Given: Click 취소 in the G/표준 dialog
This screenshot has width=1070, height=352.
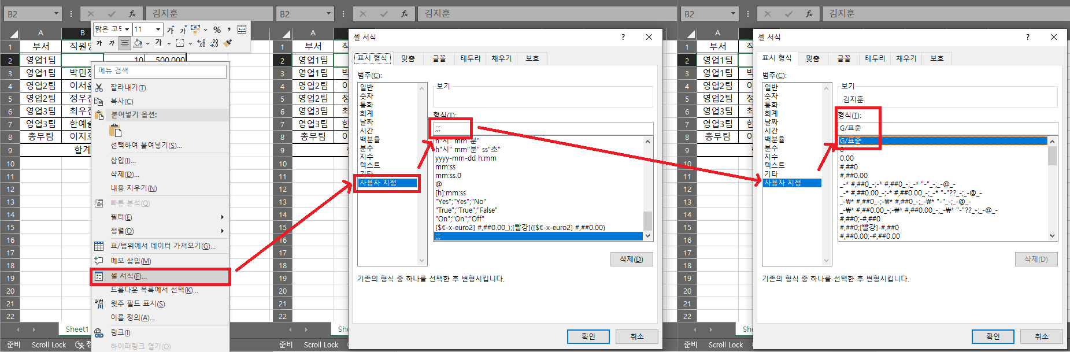Looking at the screenshot, I should 1041,336.
